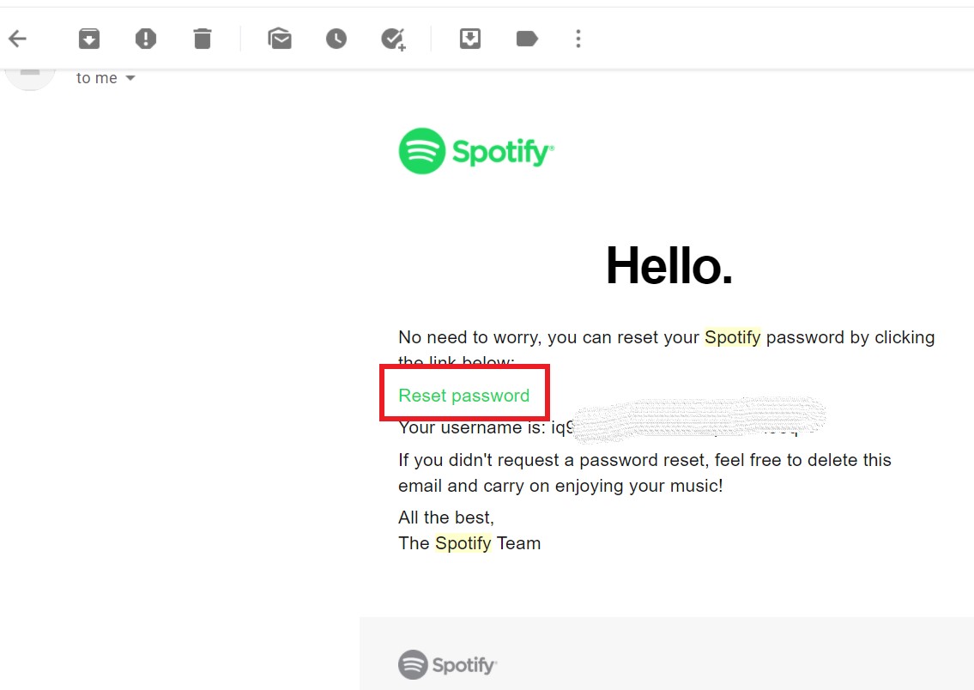974x690 pixels.
Task: Snooze this email
Action: 336,38
